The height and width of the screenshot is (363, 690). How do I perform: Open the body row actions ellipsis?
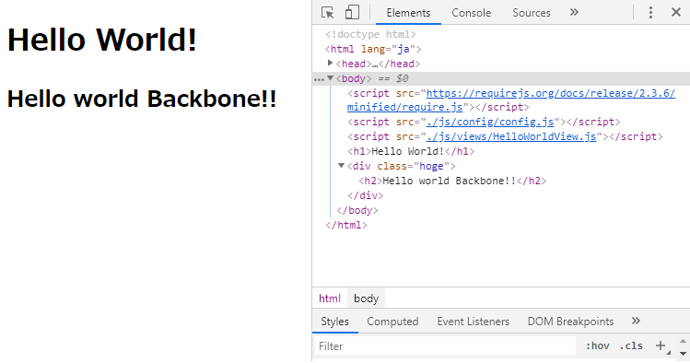pyautogui.click(x=319, y=79)
